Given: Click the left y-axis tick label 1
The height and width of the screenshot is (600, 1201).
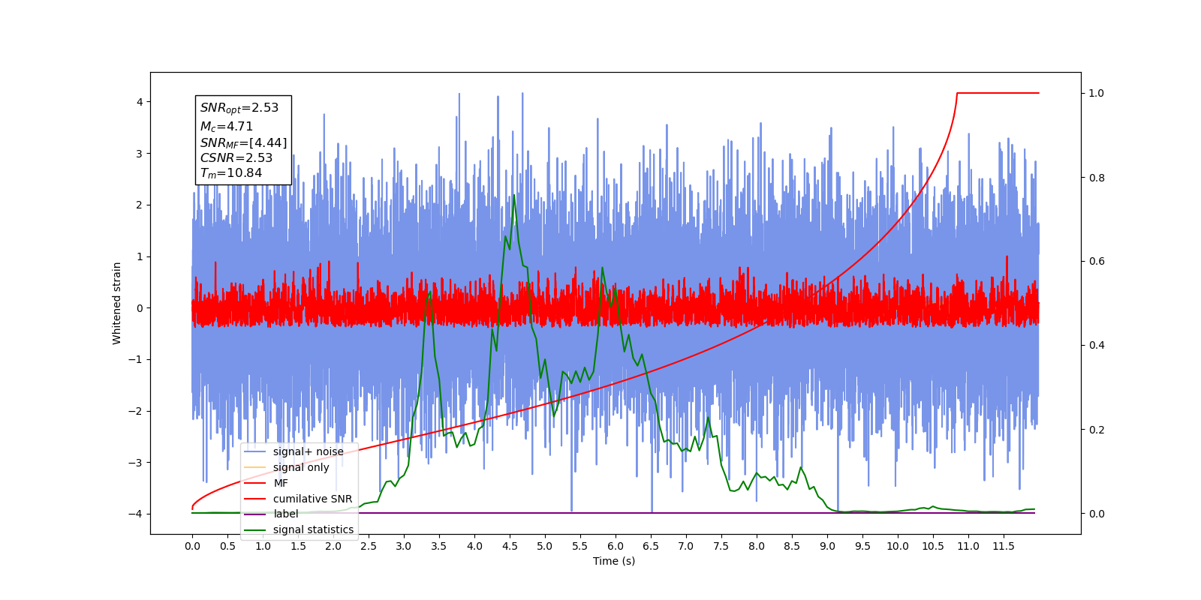Looking at the screenshot, I should [x=140, y=256].
